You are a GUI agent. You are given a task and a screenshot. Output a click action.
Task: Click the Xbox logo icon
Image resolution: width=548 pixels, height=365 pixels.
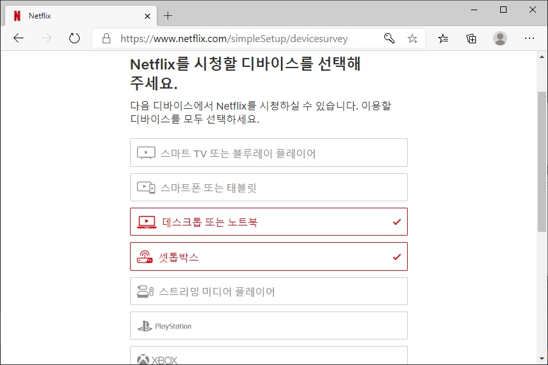(143, 360)
